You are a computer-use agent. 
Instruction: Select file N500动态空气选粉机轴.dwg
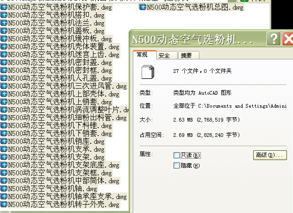(49, 189)
